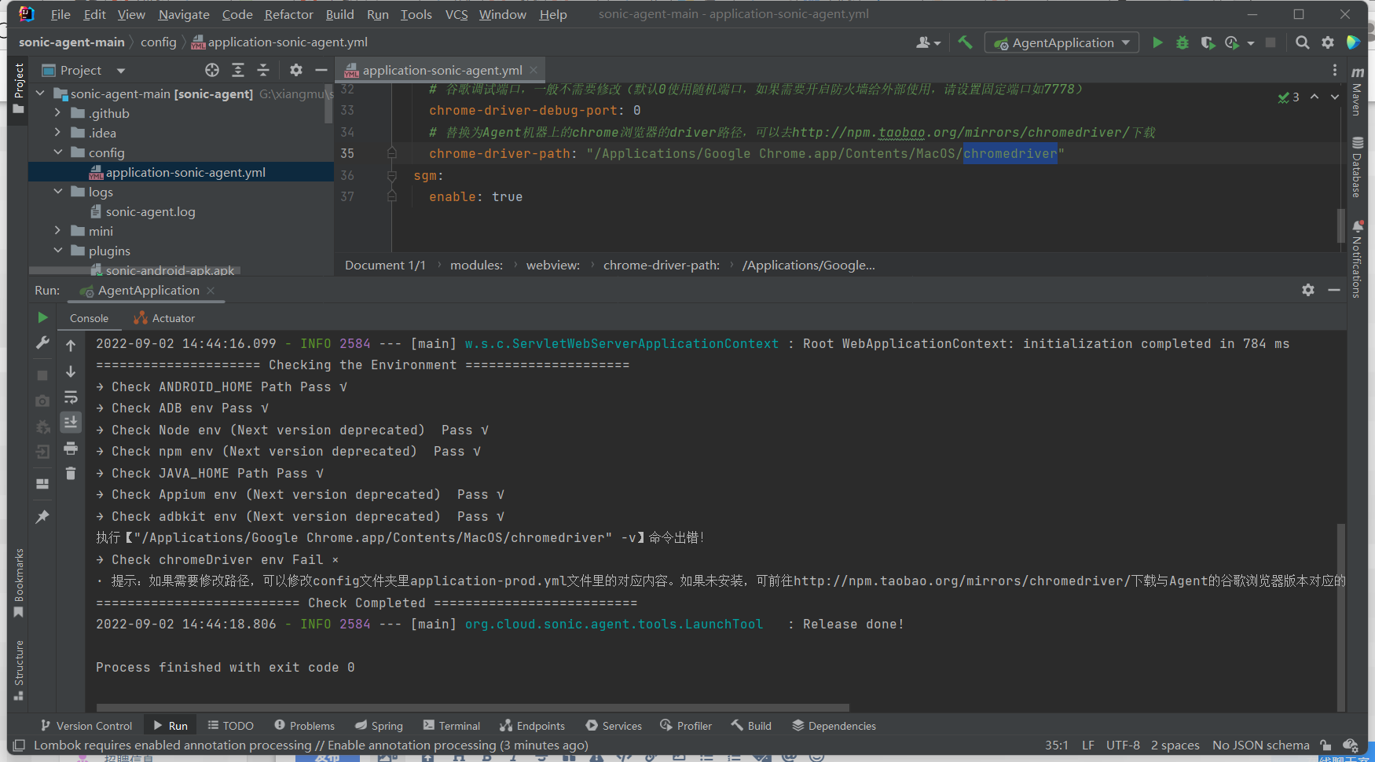Open the Refactor menu
The height and width of the screenshot is (762, 1375).
click(288, 14)
